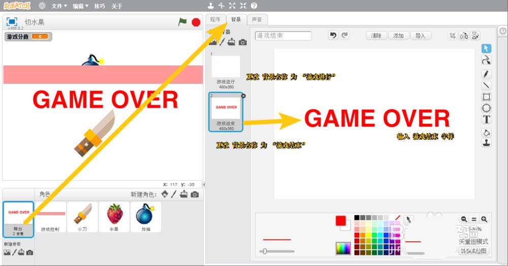The image size is (508, 266).
Task: Choose new backdrop from library under 新建背景
Action: [x=7, y=252]
